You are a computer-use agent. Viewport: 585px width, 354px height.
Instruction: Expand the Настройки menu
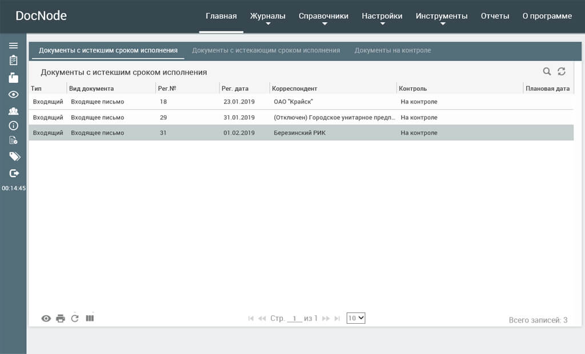click(x=382, y=17)
